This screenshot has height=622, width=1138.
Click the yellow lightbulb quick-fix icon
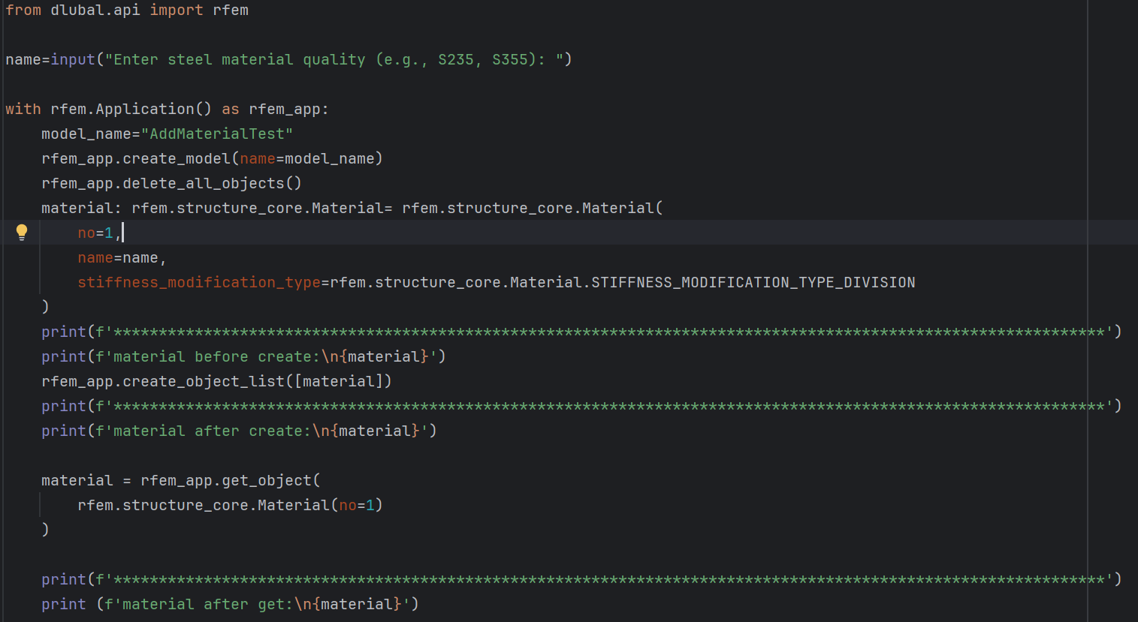coord(22,232)
